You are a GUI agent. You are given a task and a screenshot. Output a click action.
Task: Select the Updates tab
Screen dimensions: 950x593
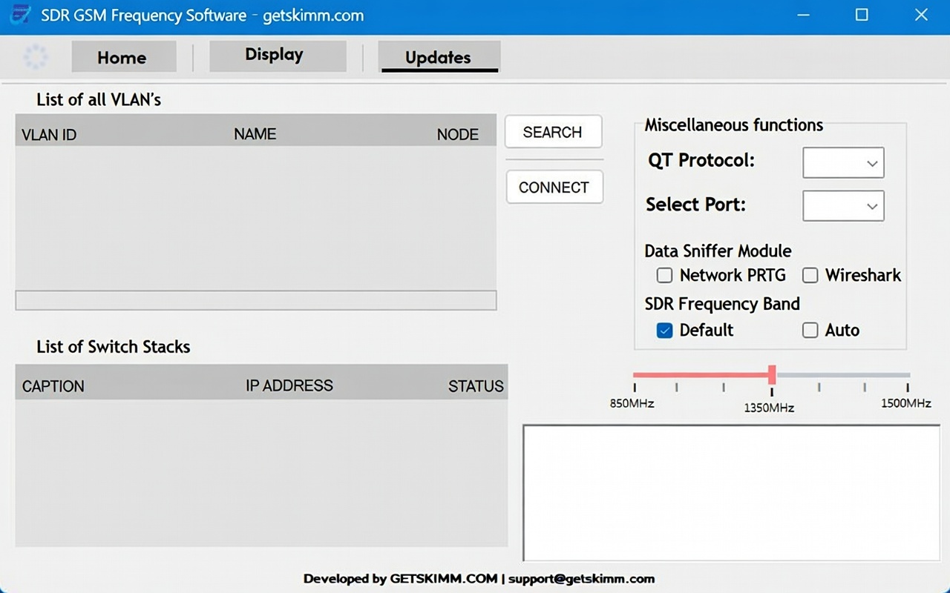439,57
